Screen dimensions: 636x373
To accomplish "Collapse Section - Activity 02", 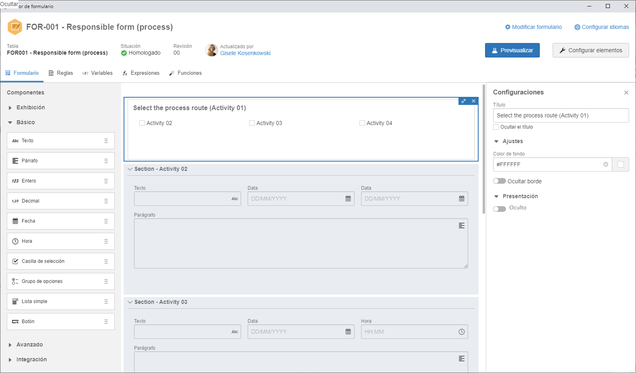I will click(130, 169).
